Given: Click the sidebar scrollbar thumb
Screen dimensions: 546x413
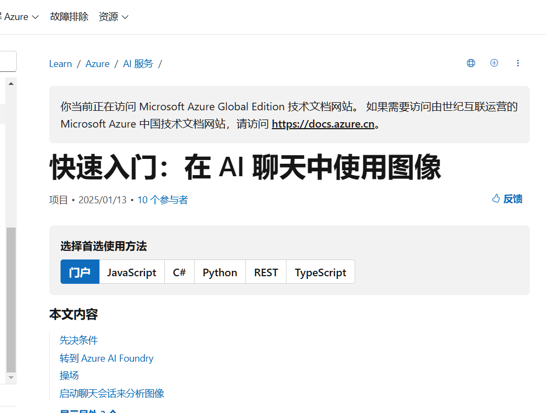Looking at the screenshot, I should [x=11, y=300].
